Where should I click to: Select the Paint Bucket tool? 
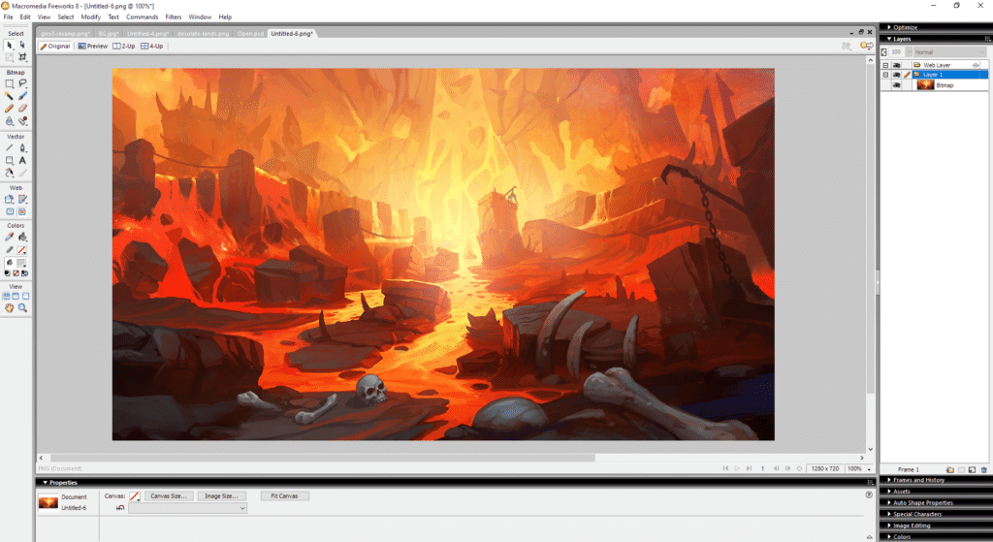tap(22, 237)
